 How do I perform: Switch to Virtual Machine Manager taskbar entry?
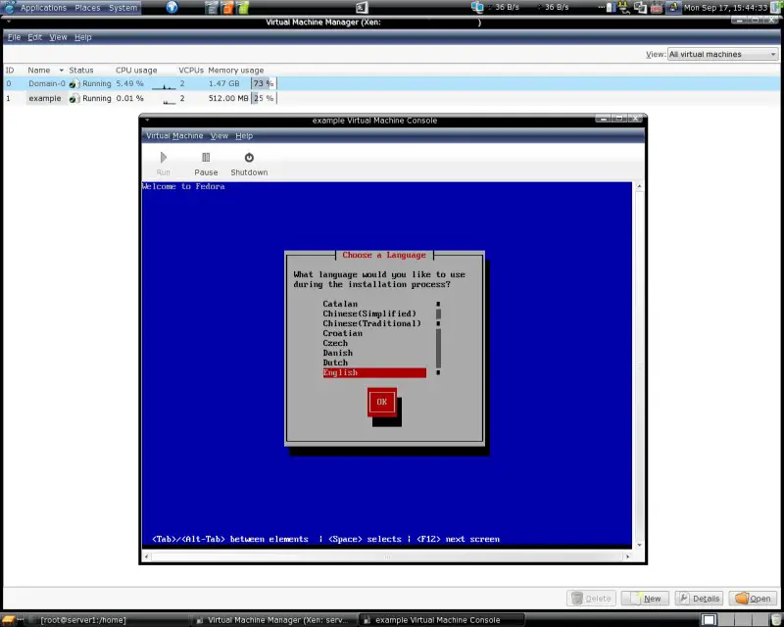[x=275, y=620]
